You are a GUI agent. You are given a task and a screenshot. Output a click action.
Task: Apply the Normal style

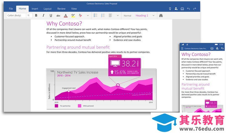pos(127,16)
